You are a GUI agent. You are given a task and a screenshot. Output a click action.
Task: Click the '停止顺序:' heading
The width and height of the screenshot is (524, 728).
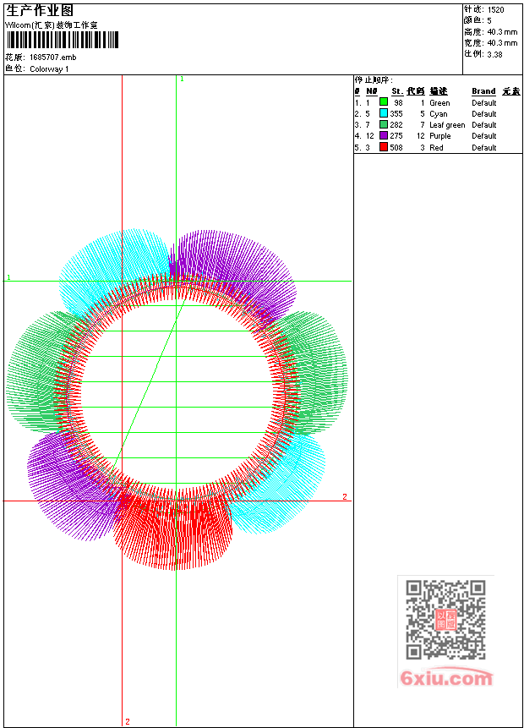pos(374,80)
